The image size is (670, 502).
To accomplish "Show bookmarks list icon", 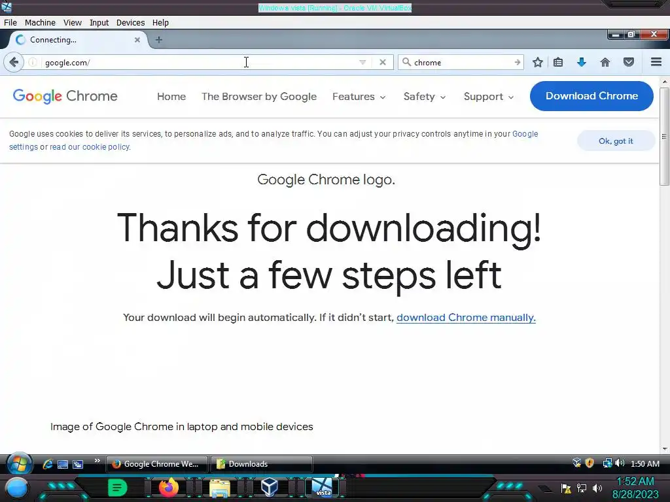I will [x=557, y=62].
